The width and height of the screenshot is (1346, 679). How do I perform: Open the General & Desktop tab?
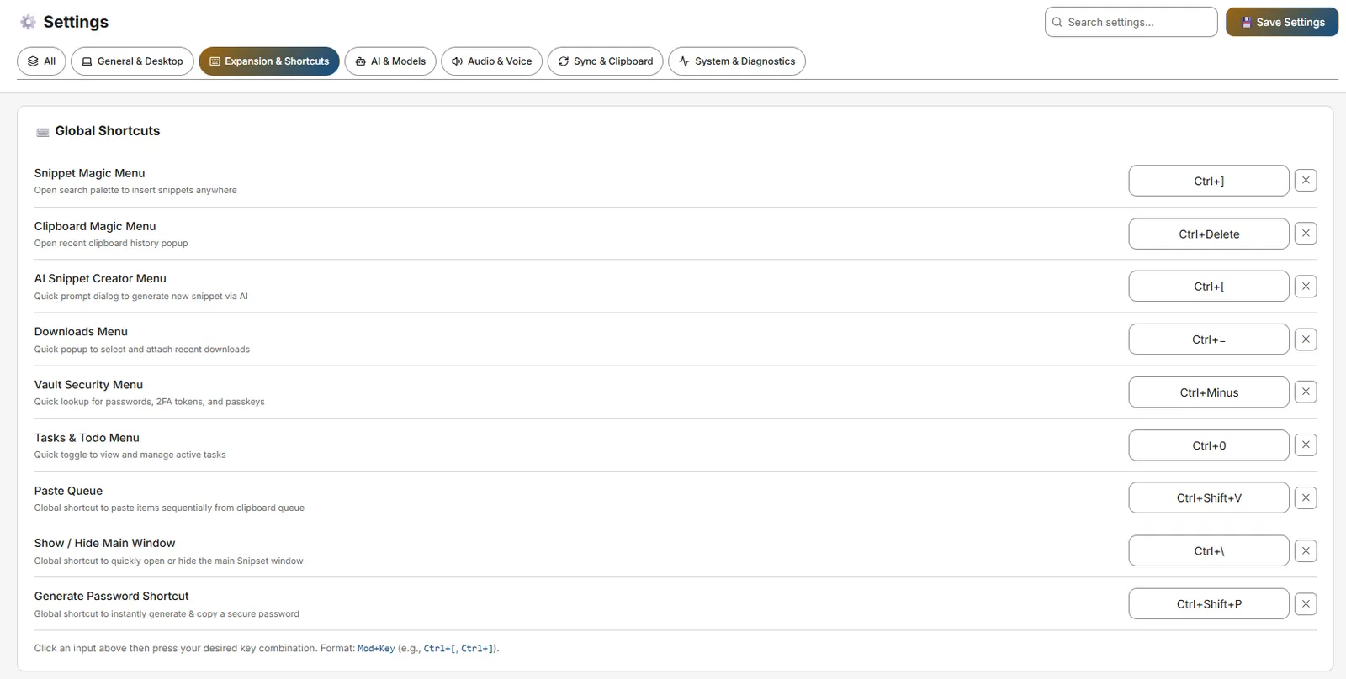133,61
